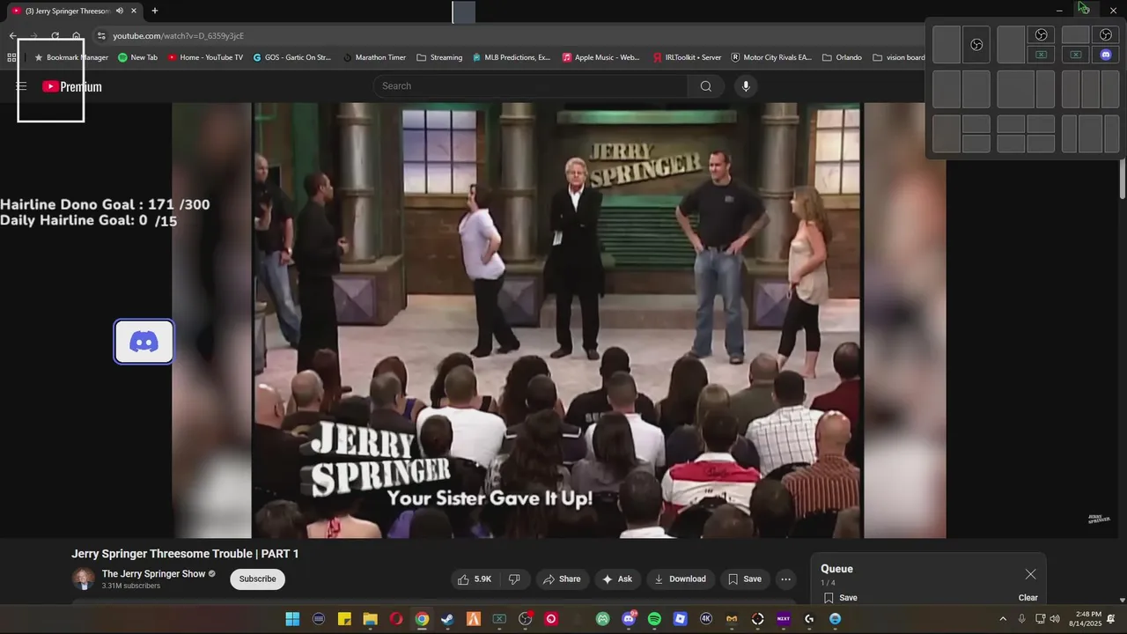Open the YouTube hamburger guide menu
Viewport: 1127px width, 634px height.
21,86
